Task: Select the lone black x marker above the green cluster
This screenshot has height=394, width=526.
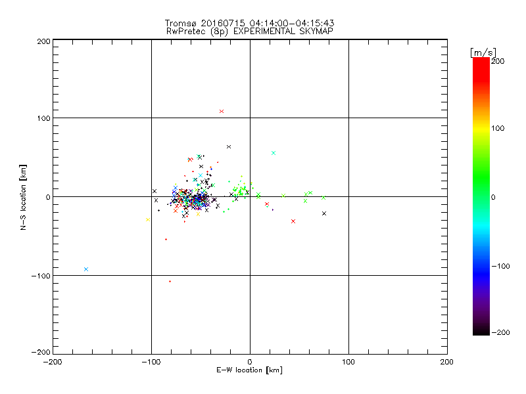Action: tap(229, 146)
